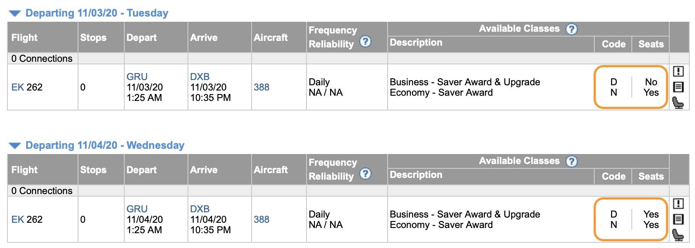Open flight alert icon for 11/03/20 flight

click(678, 71)
